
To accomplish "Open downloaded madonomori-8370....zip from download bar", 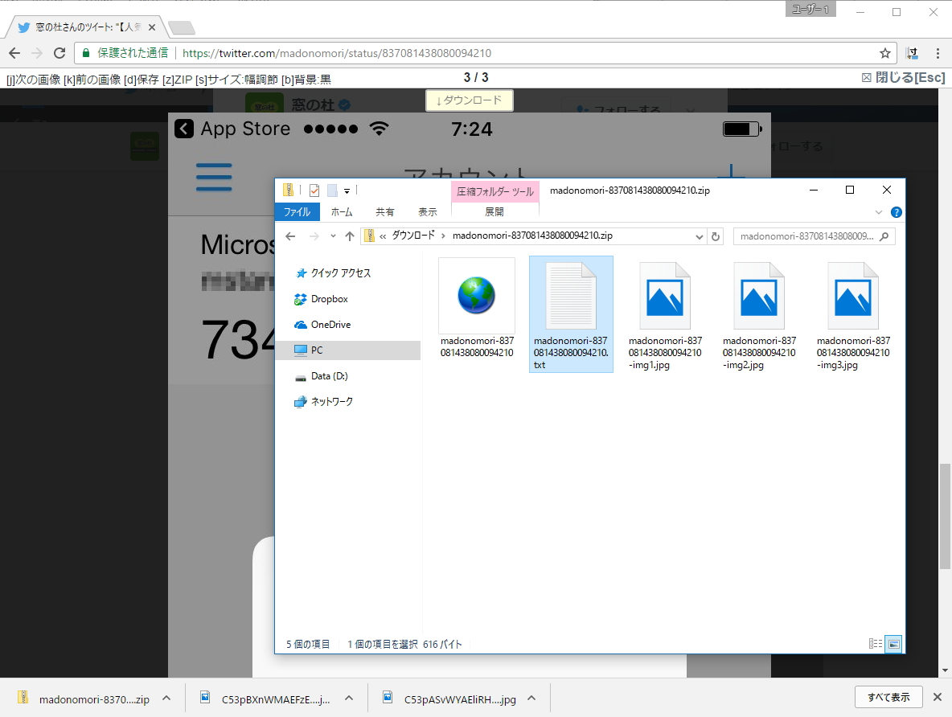I will click(x=84, y=699).
